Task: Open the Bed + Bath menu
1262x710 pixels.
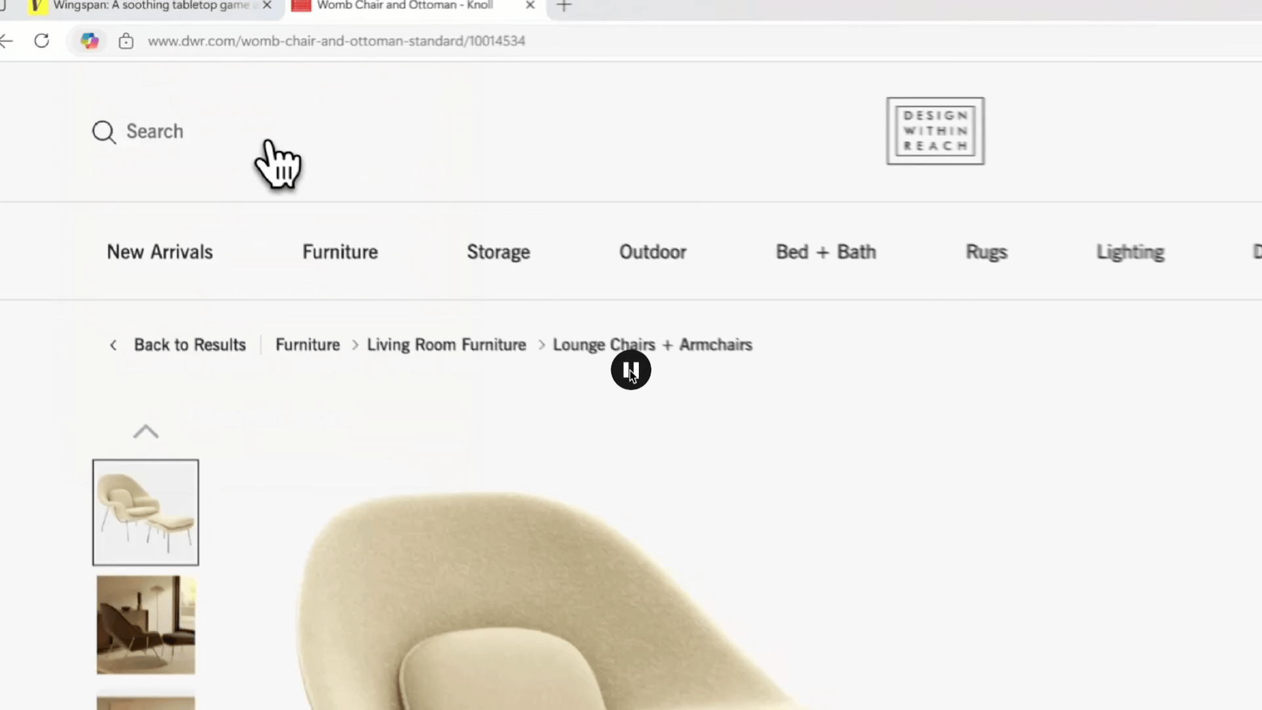Action: [826, 252]
